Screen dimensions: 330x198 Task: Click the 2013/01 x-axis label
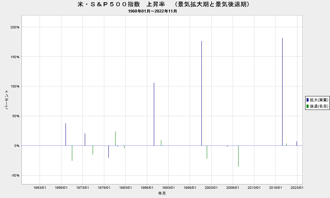coord(254,187)
